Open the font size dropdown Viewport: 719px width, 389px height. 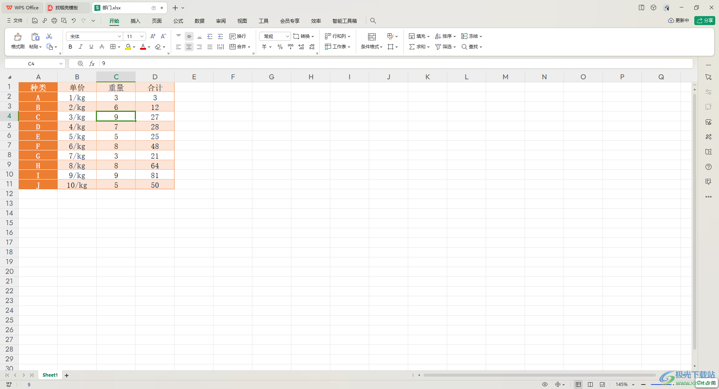pyautogui.click(x=142, y=36)
